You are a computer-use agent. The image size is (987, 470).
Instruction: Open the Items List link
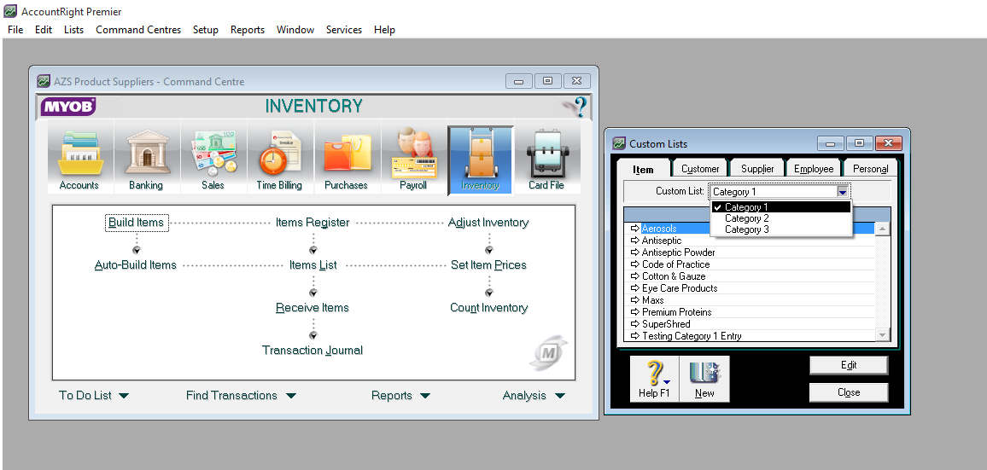click(x=312, y=265)
